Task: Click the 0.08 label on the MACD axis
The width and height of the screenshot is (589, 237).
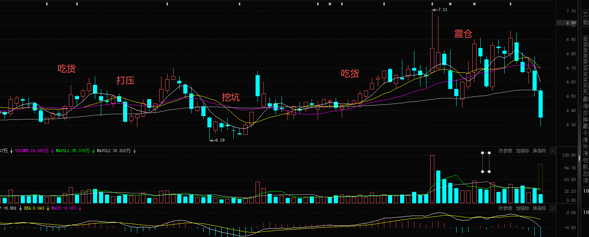Action: pyautogui.click(x=571, y=213)
